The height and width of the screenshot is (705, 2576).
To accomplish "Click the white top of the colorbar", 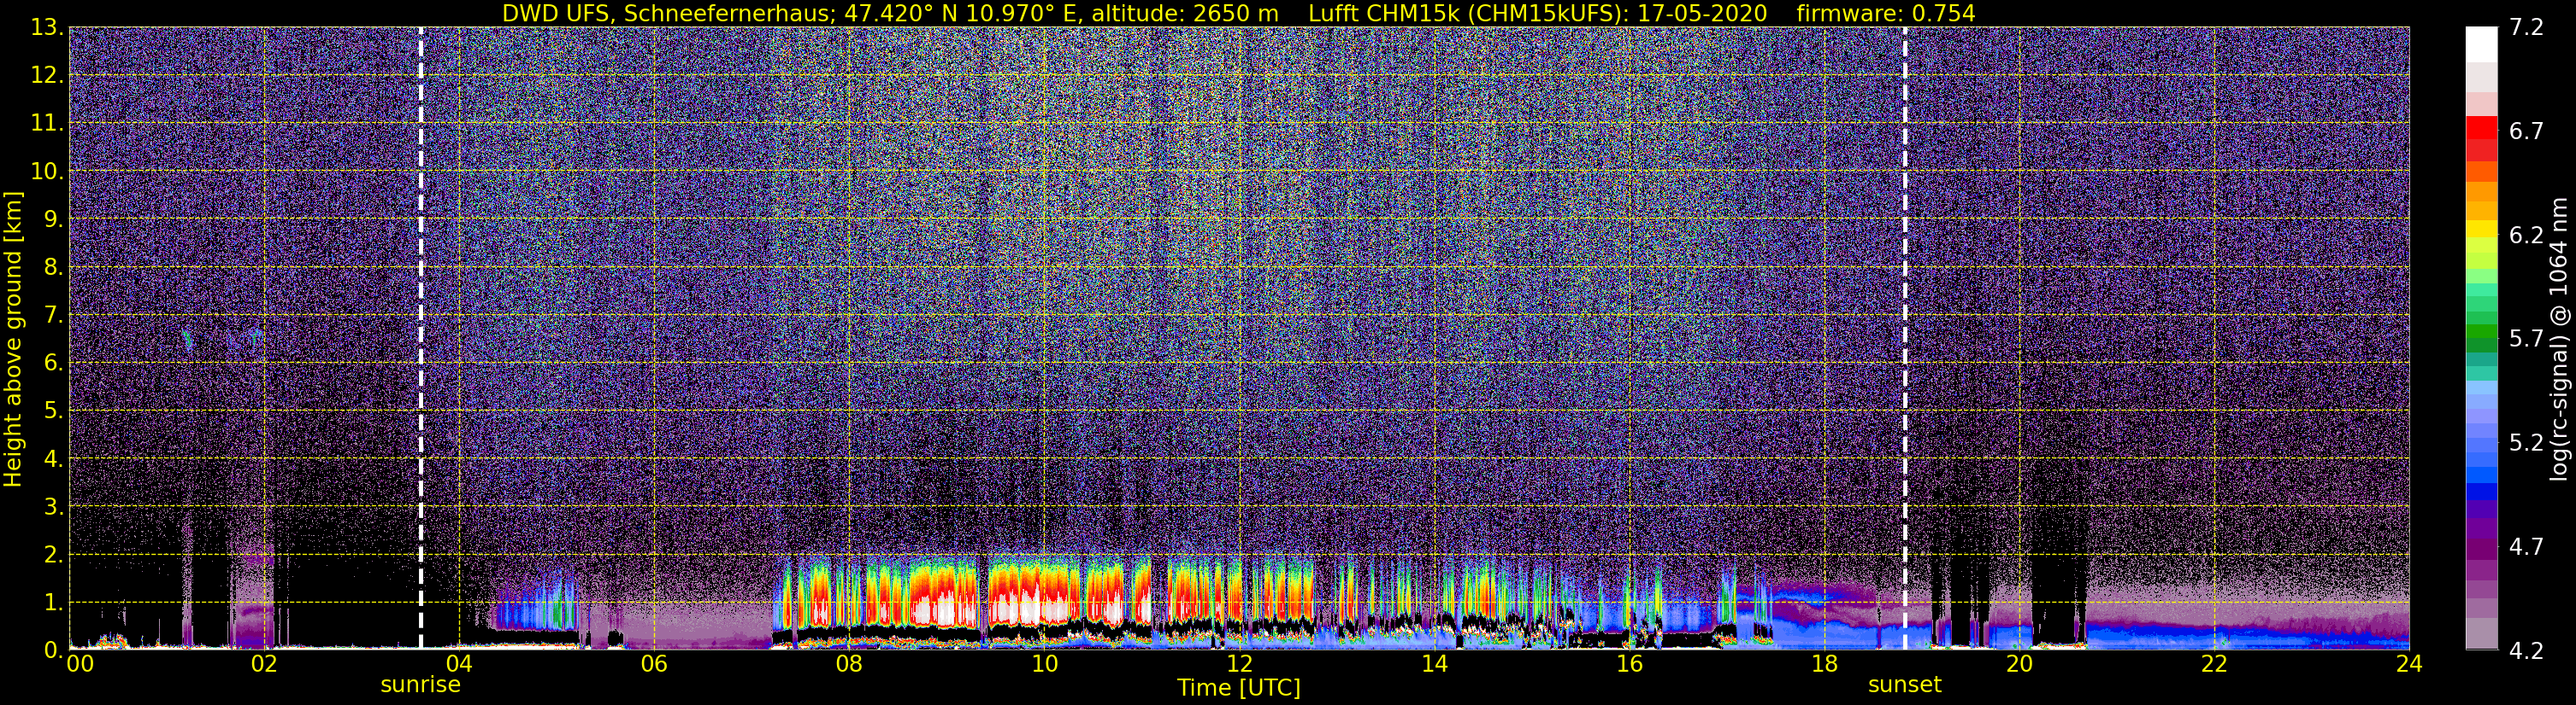I will (2481, 45).
